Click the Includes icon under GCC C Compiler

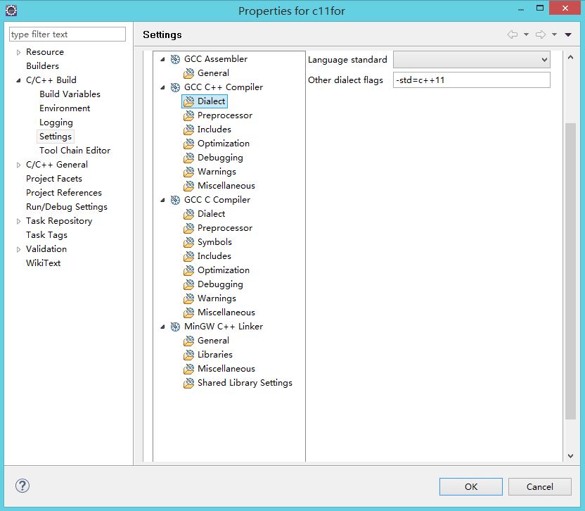(x=188, y=256)
